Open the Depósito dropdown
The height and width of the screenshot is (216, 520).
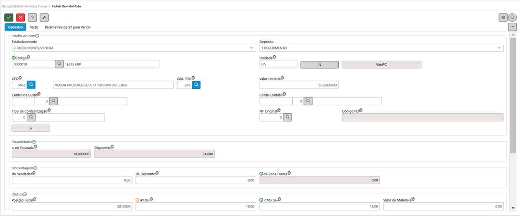(x=499, y=48)
